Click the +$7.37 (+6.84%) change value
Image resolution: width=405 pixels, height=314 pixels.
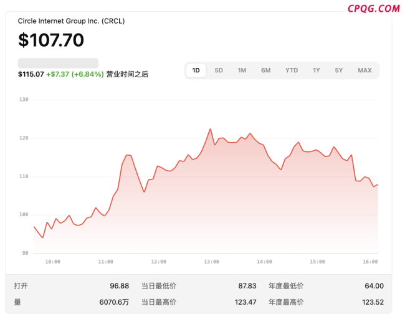[x=75, y=74]
